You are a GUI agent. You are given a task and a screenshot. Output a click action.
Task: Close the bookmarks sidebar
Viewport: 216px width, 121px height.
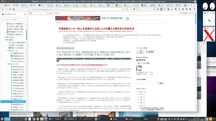pyautogui.click(x=25, y=14)
